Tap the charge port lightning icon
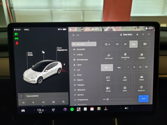Viewport: 167px width, 125px height. point(64,64)
